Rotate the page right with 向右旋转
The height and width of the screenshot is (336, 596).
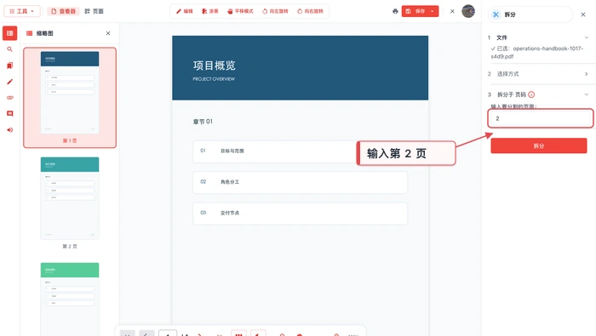(x=310, y=11)
